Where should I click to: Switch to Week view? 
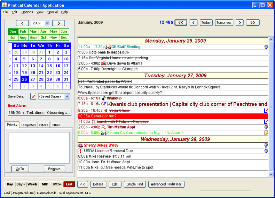pyautogui.click(x=32, y=184)
